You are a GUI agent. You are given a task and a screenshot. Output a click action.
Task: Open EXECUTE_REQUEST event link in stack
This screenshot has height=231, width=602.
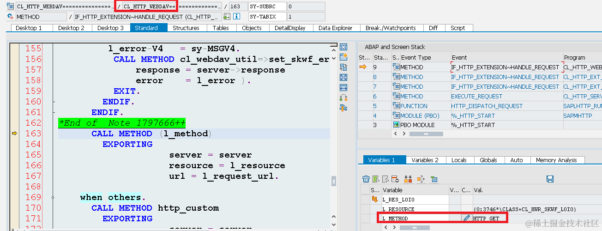point(476,96)
